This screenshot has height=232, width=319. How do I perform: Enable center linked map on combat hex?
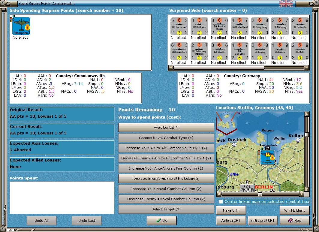pos(221,201)
